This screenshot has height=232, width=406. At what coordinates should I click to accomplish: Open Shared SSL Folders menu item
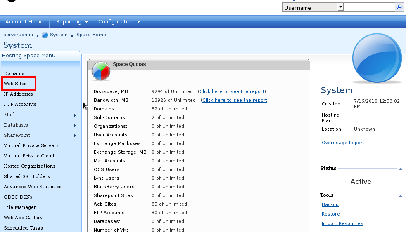pyautogui.click(x=27, y=176)
